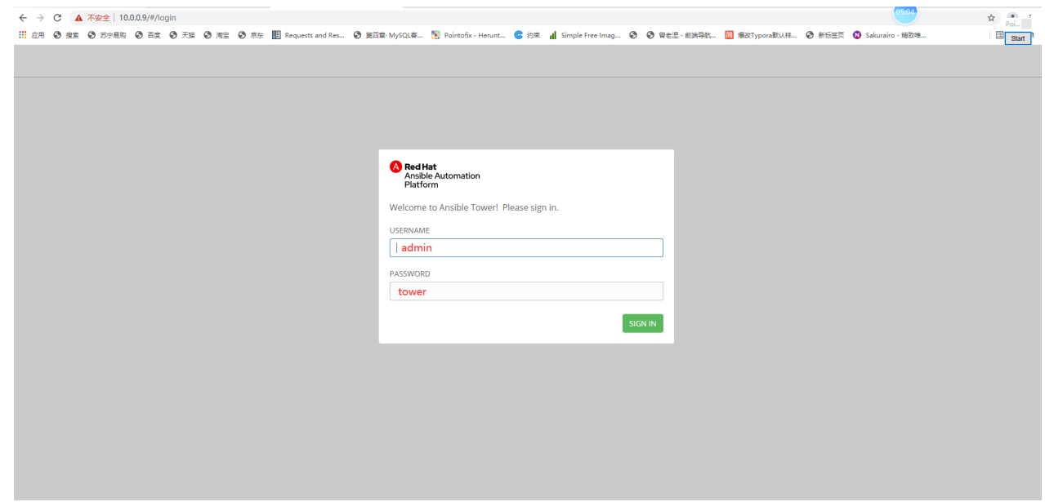The height and width of the screenshot is (502, 1045).
Task: Open the Typora bookmark
Action: pos(761,35)
